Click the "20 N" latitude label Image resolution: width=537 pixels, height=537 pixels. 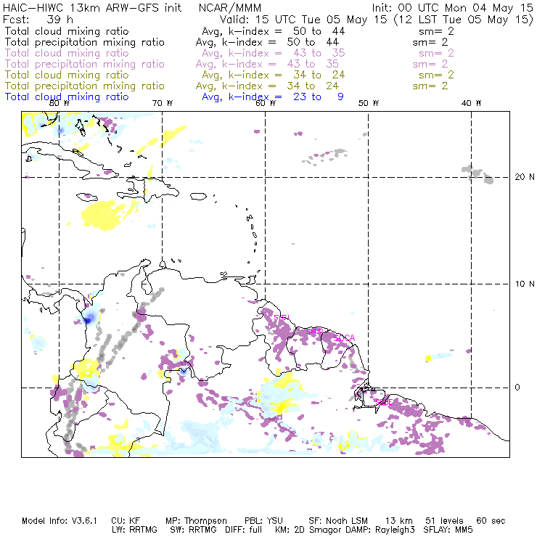tap(525, 177)
